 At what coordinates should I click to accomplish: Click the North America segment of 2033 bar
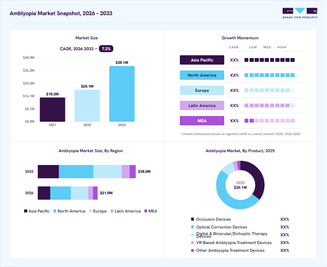76,172
